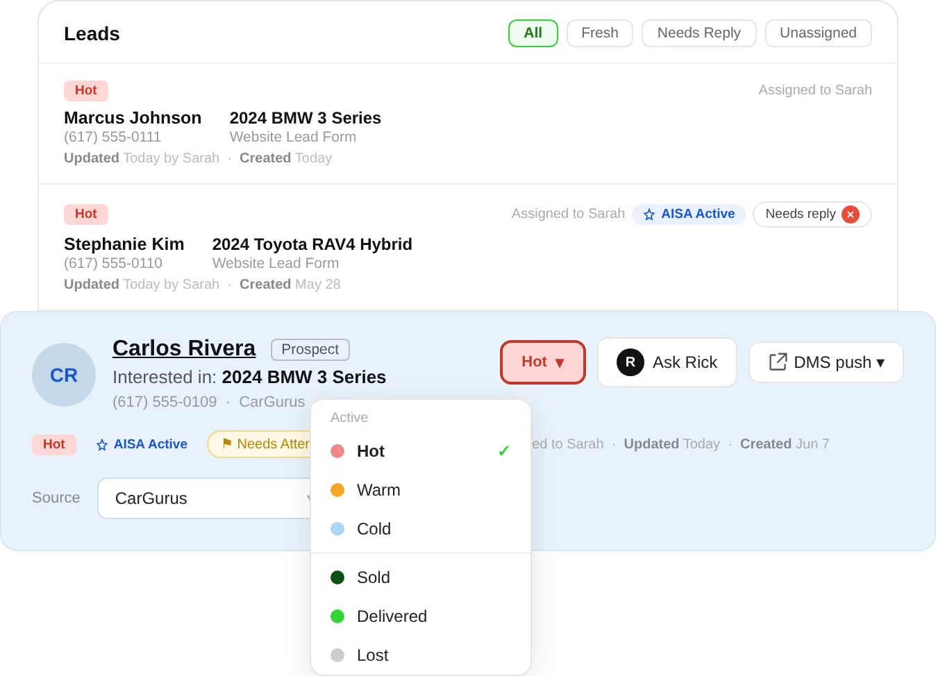Click the Active section label in menu

click(349, 418)
